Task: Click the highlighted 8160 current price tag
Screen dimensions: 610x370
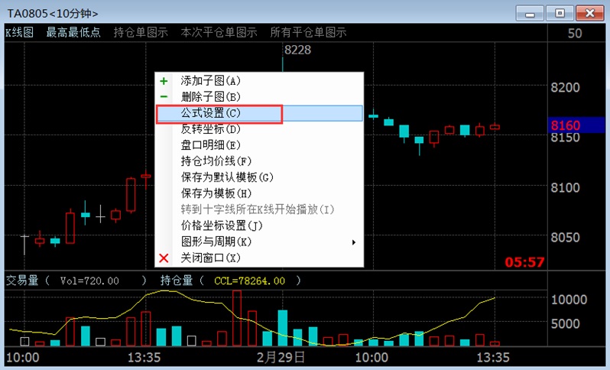Action: point(576,125)
